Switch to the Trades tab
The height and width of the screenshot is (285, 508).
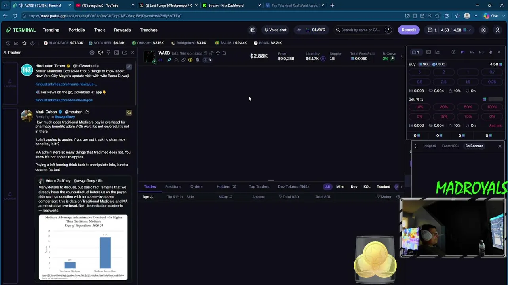(150, 187)
